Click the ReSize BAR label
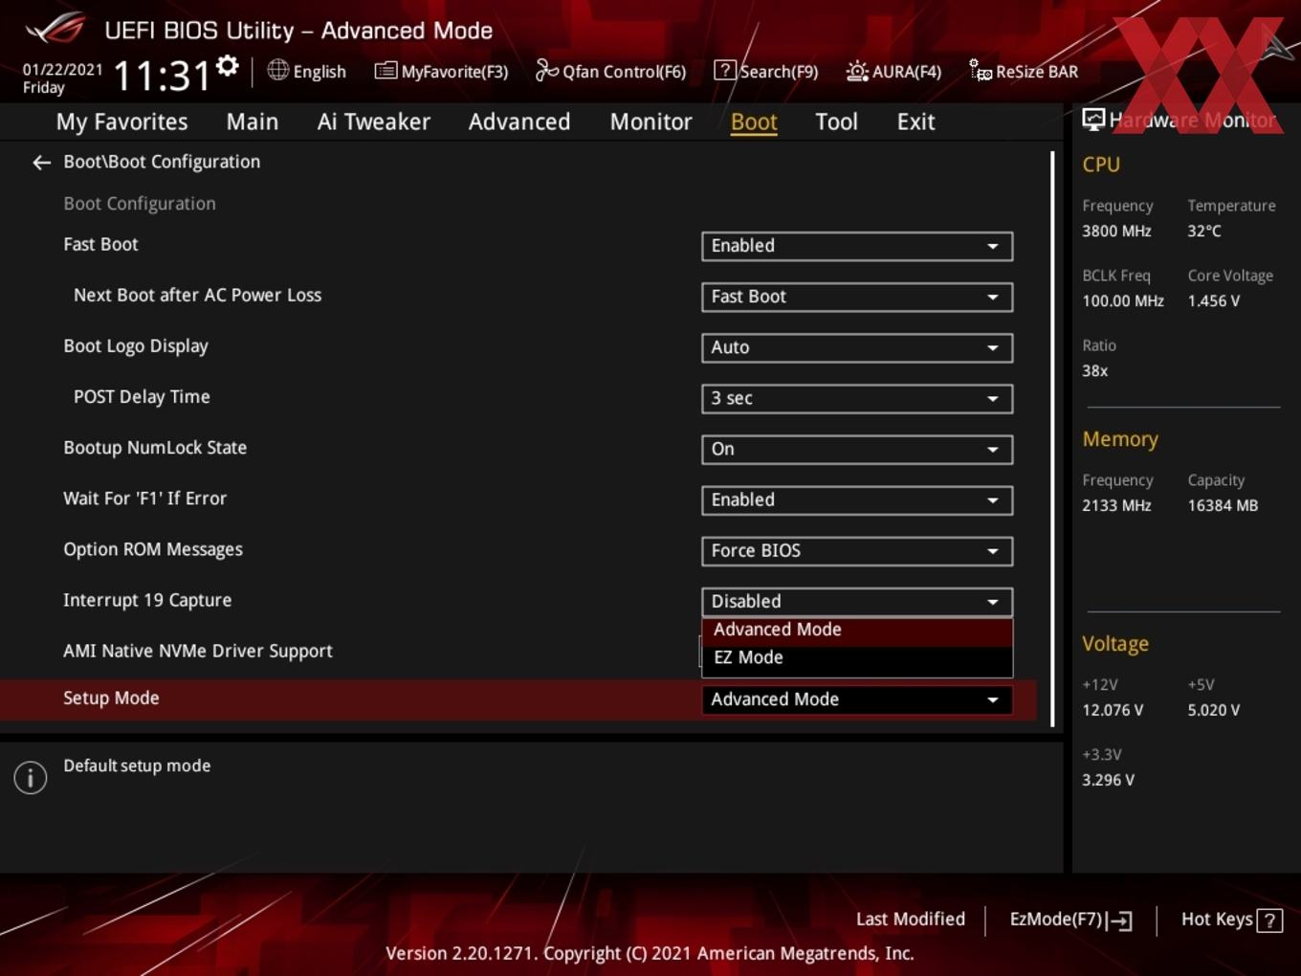 click(x=1037, y=72)
